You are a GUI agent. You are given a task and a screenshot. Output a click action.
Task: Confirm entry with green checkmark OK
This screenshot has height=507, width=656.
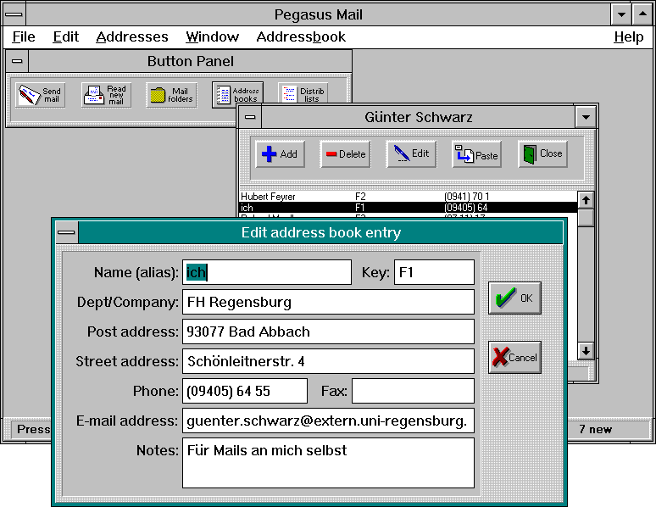click(514, 298)
